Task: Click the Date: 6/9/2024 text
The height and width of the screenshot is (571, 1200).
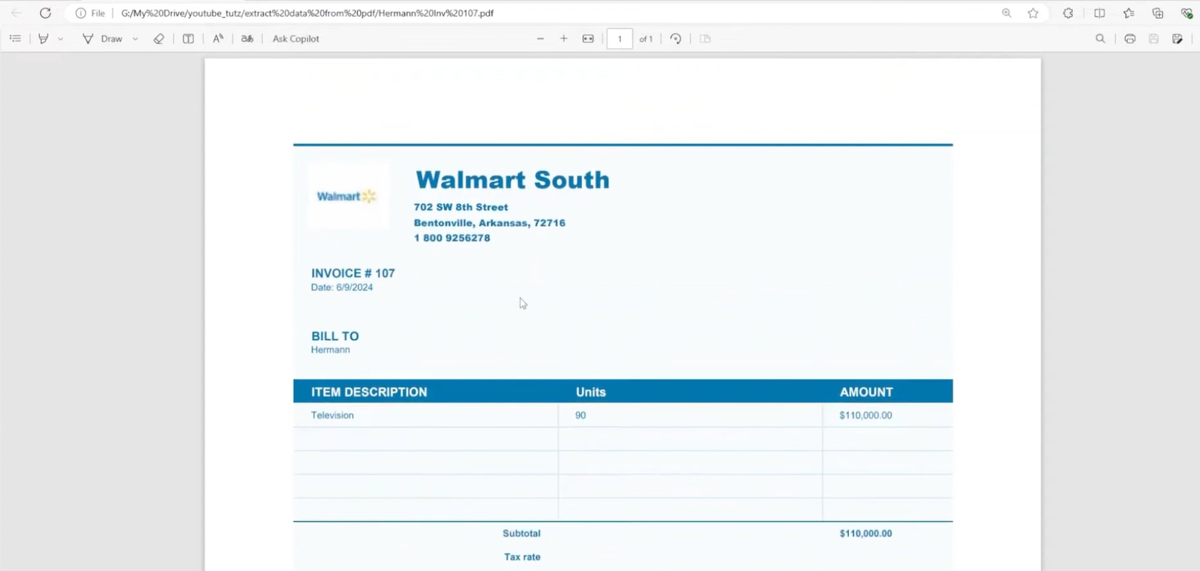Action: click(x=342, y=287)
